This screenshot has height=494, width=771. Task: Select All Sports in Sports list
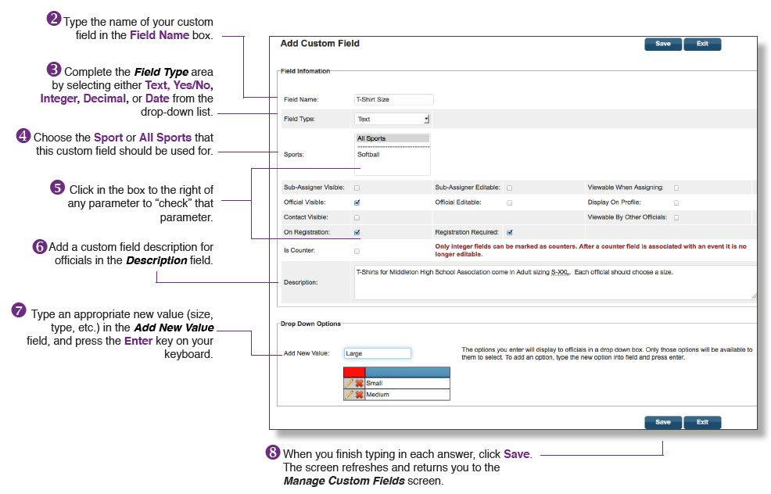[x=393, y=138]
